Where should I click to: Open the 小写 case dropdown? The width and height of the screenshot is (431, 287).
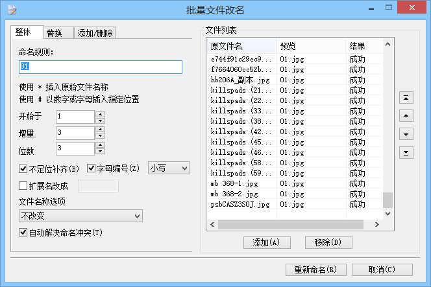point(169,168)
